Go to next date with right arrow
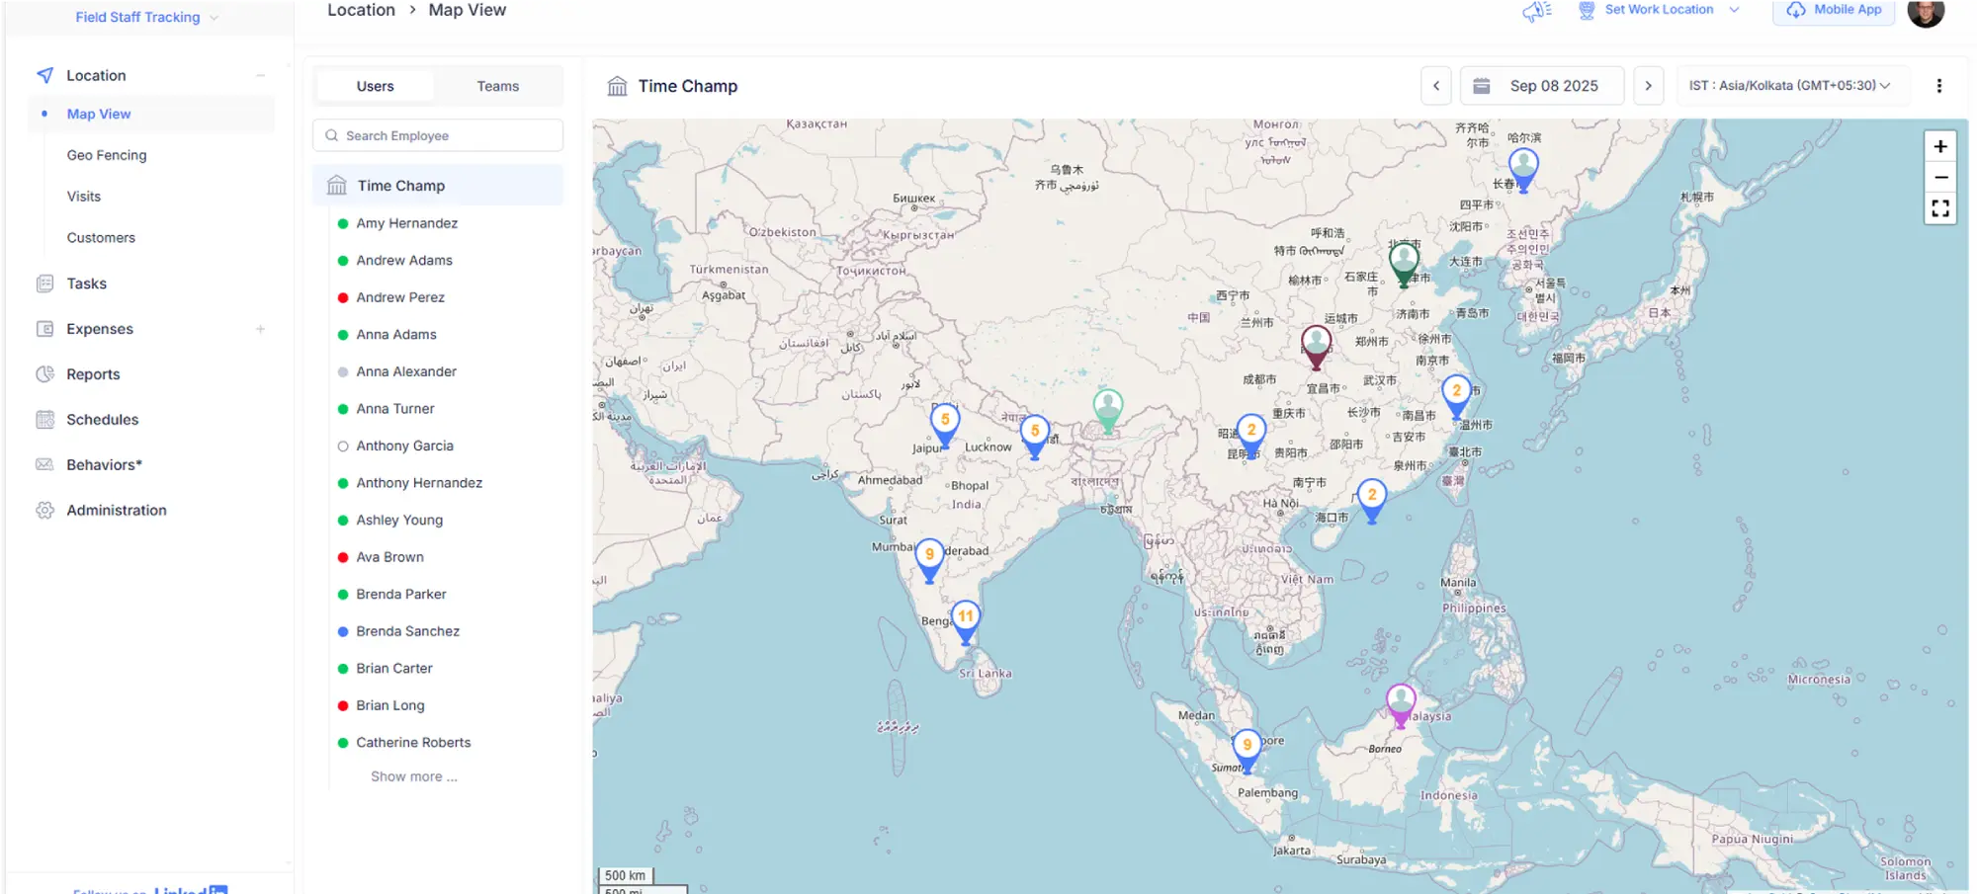 1648,86
